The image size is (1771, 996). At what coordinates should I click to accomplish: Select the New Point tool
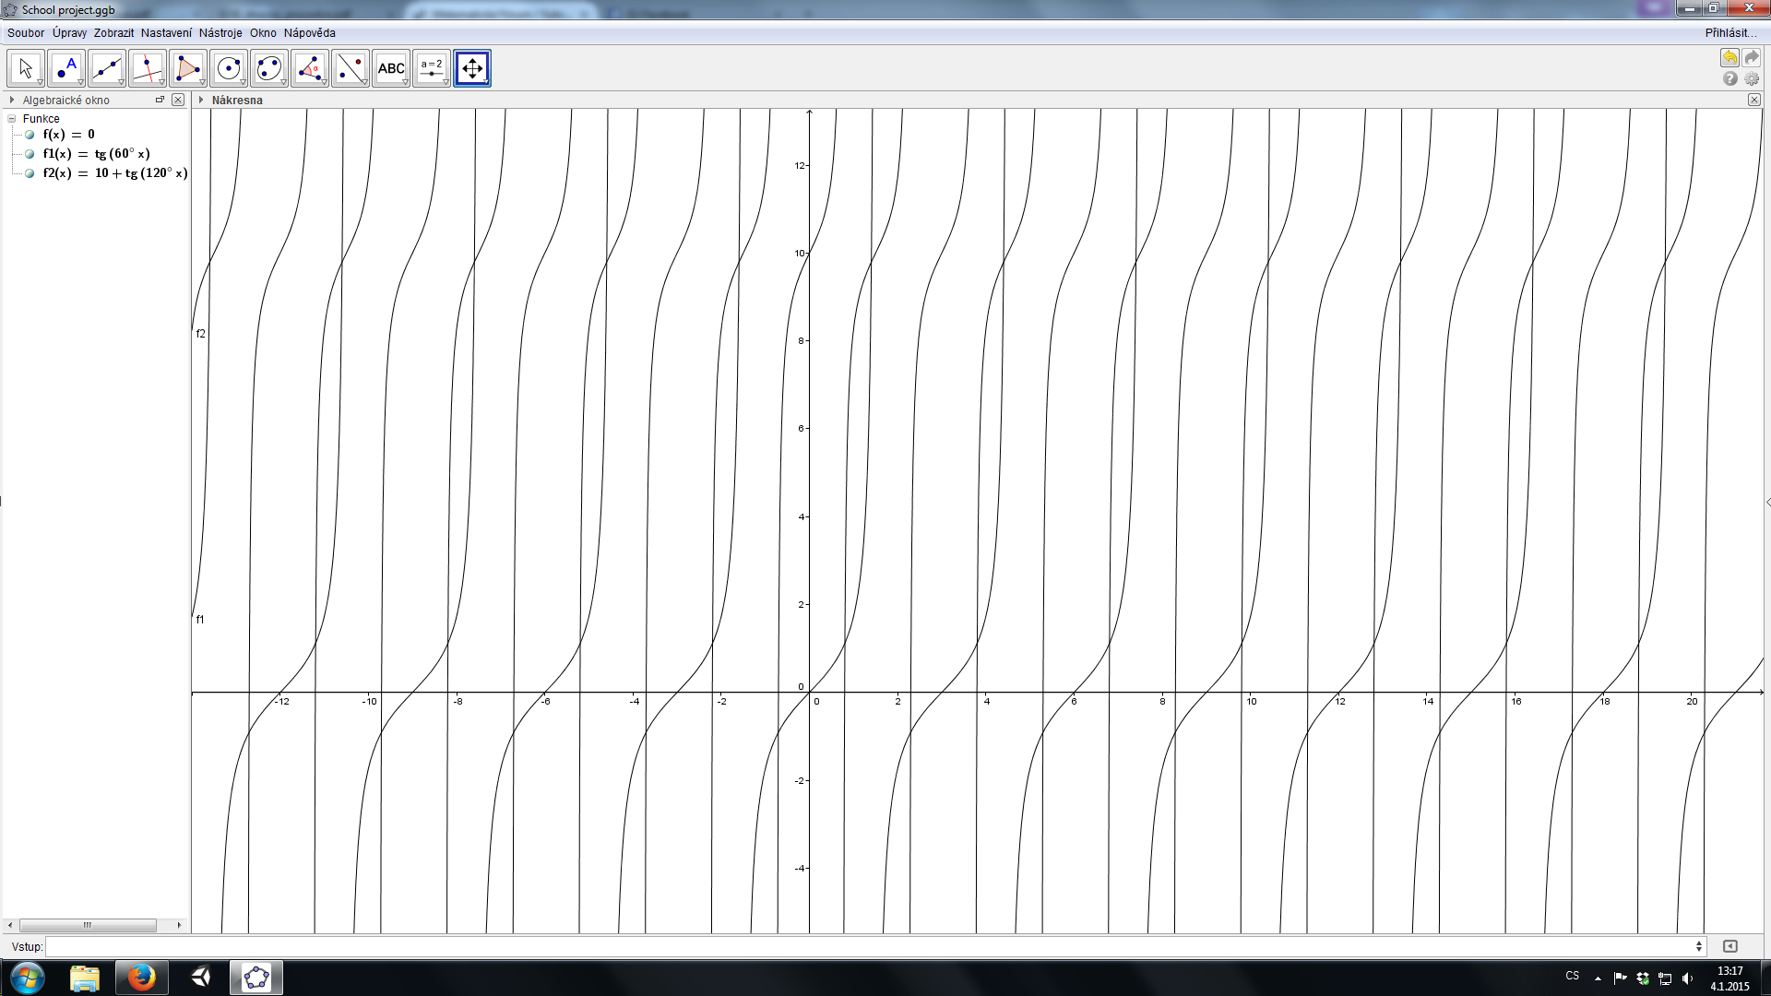tap(66, 68)
